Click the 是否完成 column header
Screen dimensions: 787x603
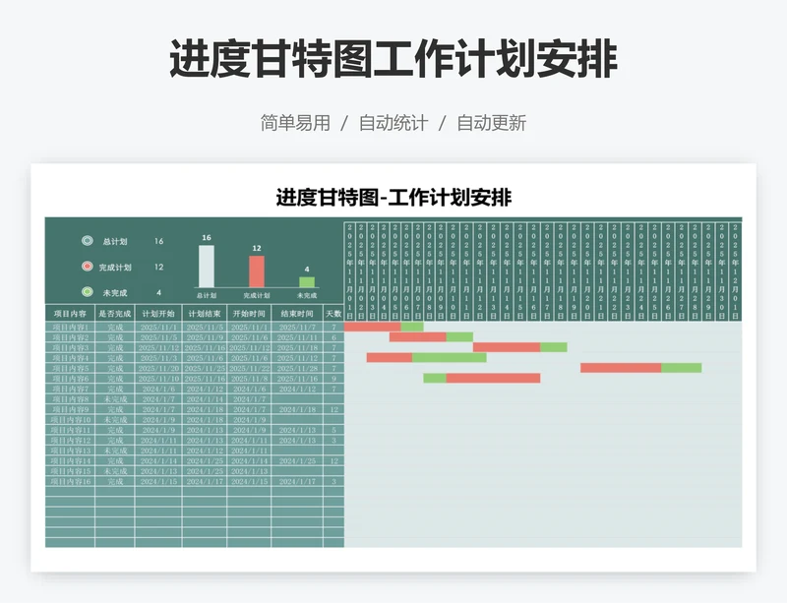115,313
